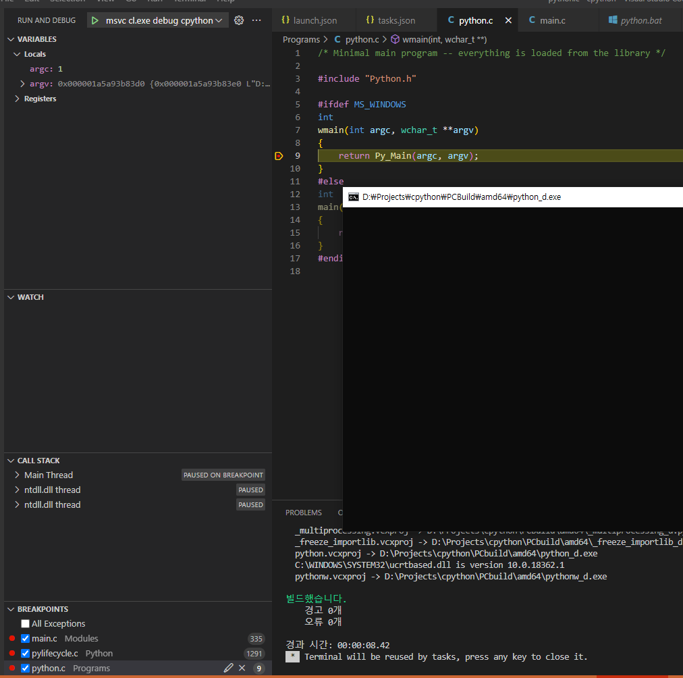Click the console window's title bar icon
Viewport: 683px width, 678px height.
point(353,197)
